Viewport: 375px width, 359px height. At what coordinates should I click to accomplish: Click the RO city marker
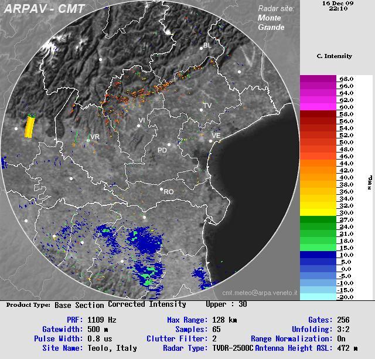coord(162,189)
